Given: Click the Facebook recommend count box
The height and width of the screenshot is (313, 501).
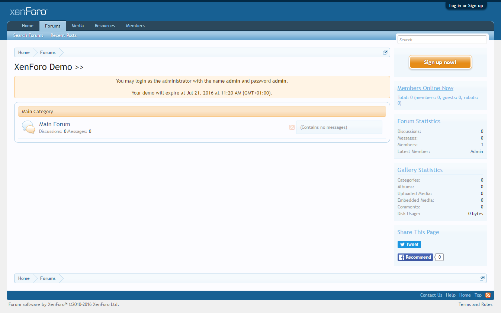Looking at the screenshot, I should click(440, 257).
